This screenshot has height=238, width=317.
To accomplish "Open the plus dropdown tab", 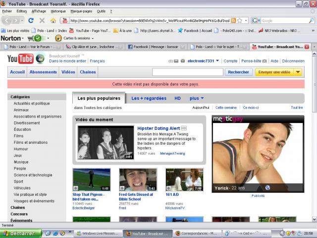I will coord(197,98).
